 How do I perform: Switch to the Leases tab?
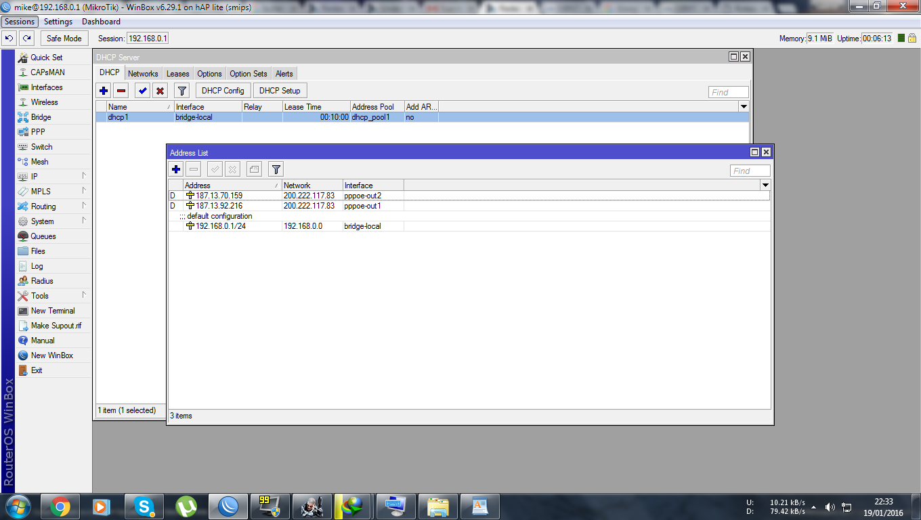[x=178, y=74]
